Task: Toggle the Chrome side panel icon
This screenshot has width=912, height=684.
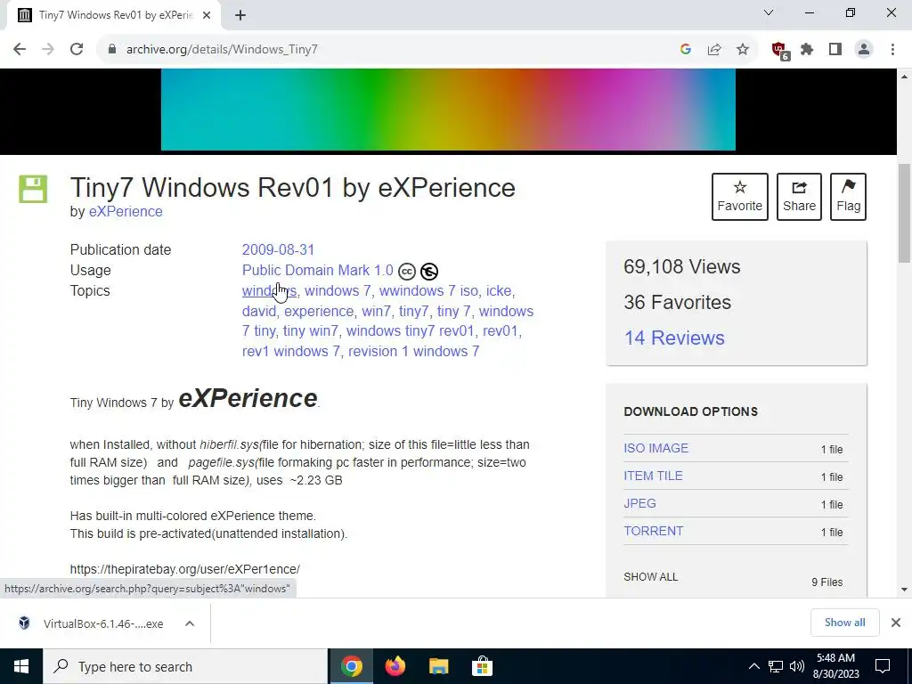Action: click(835, 50)
